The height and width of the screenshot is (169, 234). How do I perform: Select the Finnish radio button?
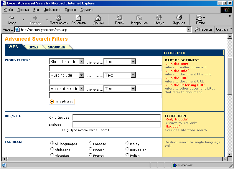90,149
